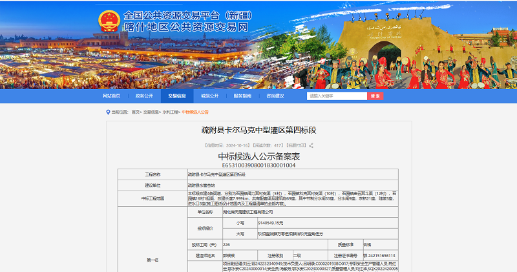Select the 交易信息 navigation tab

tap(177, 96)
